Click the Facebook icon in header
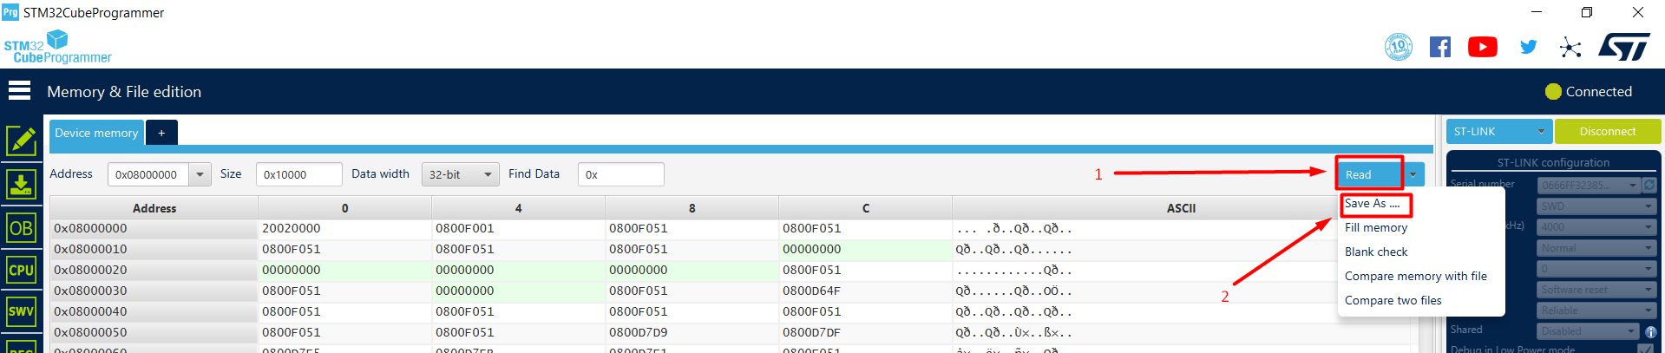 point(1439,47)
